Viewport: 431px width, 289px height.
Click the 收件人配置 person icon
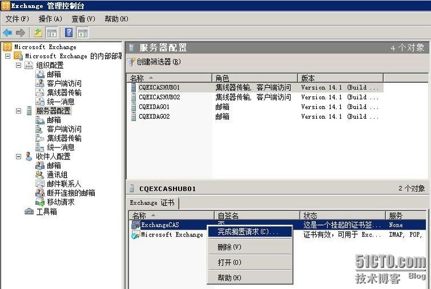(29, 156)
